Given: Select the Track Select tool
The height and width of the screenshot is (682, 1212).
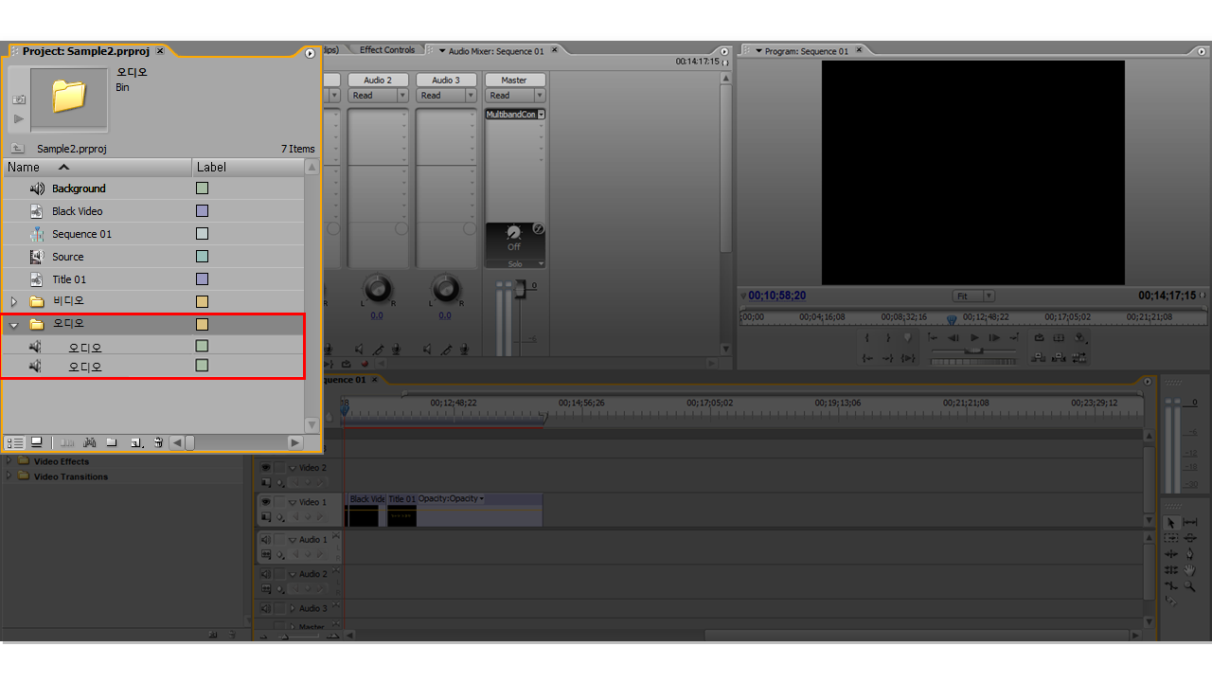Looking at the screenshot, I should pyautogui.click(x=1171, y=538).
